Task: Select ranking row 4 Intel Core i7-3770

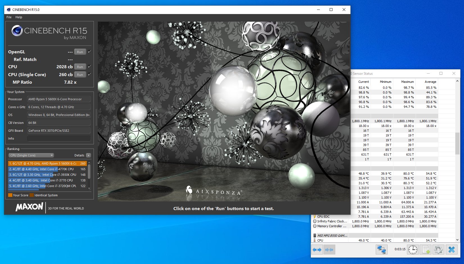Action: 47,180
